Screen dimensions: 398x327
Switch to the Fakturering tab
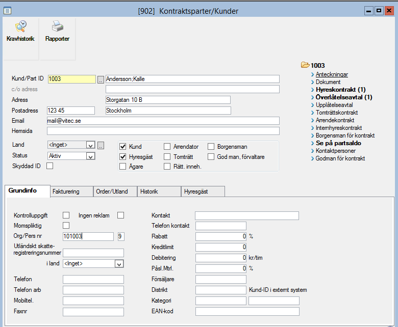point(71,192)
